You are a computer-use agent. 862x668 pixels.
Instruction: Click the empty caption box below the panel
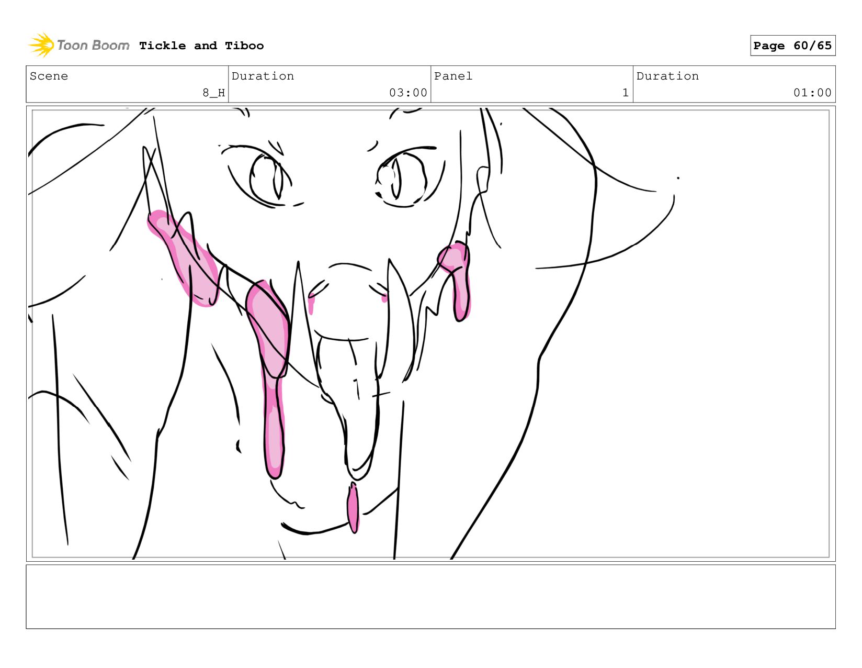[x=430, y=596]
